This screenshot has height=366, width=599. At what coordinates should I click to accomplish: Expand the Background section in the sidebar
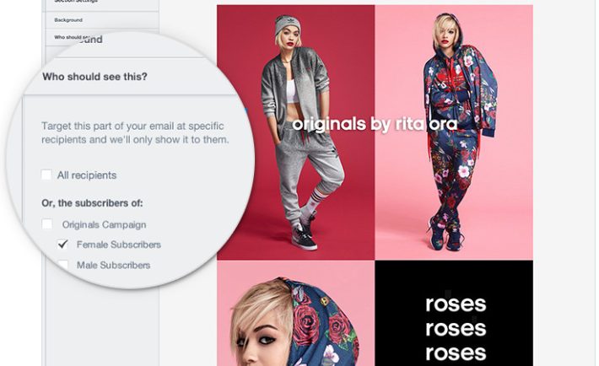[x=101, y=20]
